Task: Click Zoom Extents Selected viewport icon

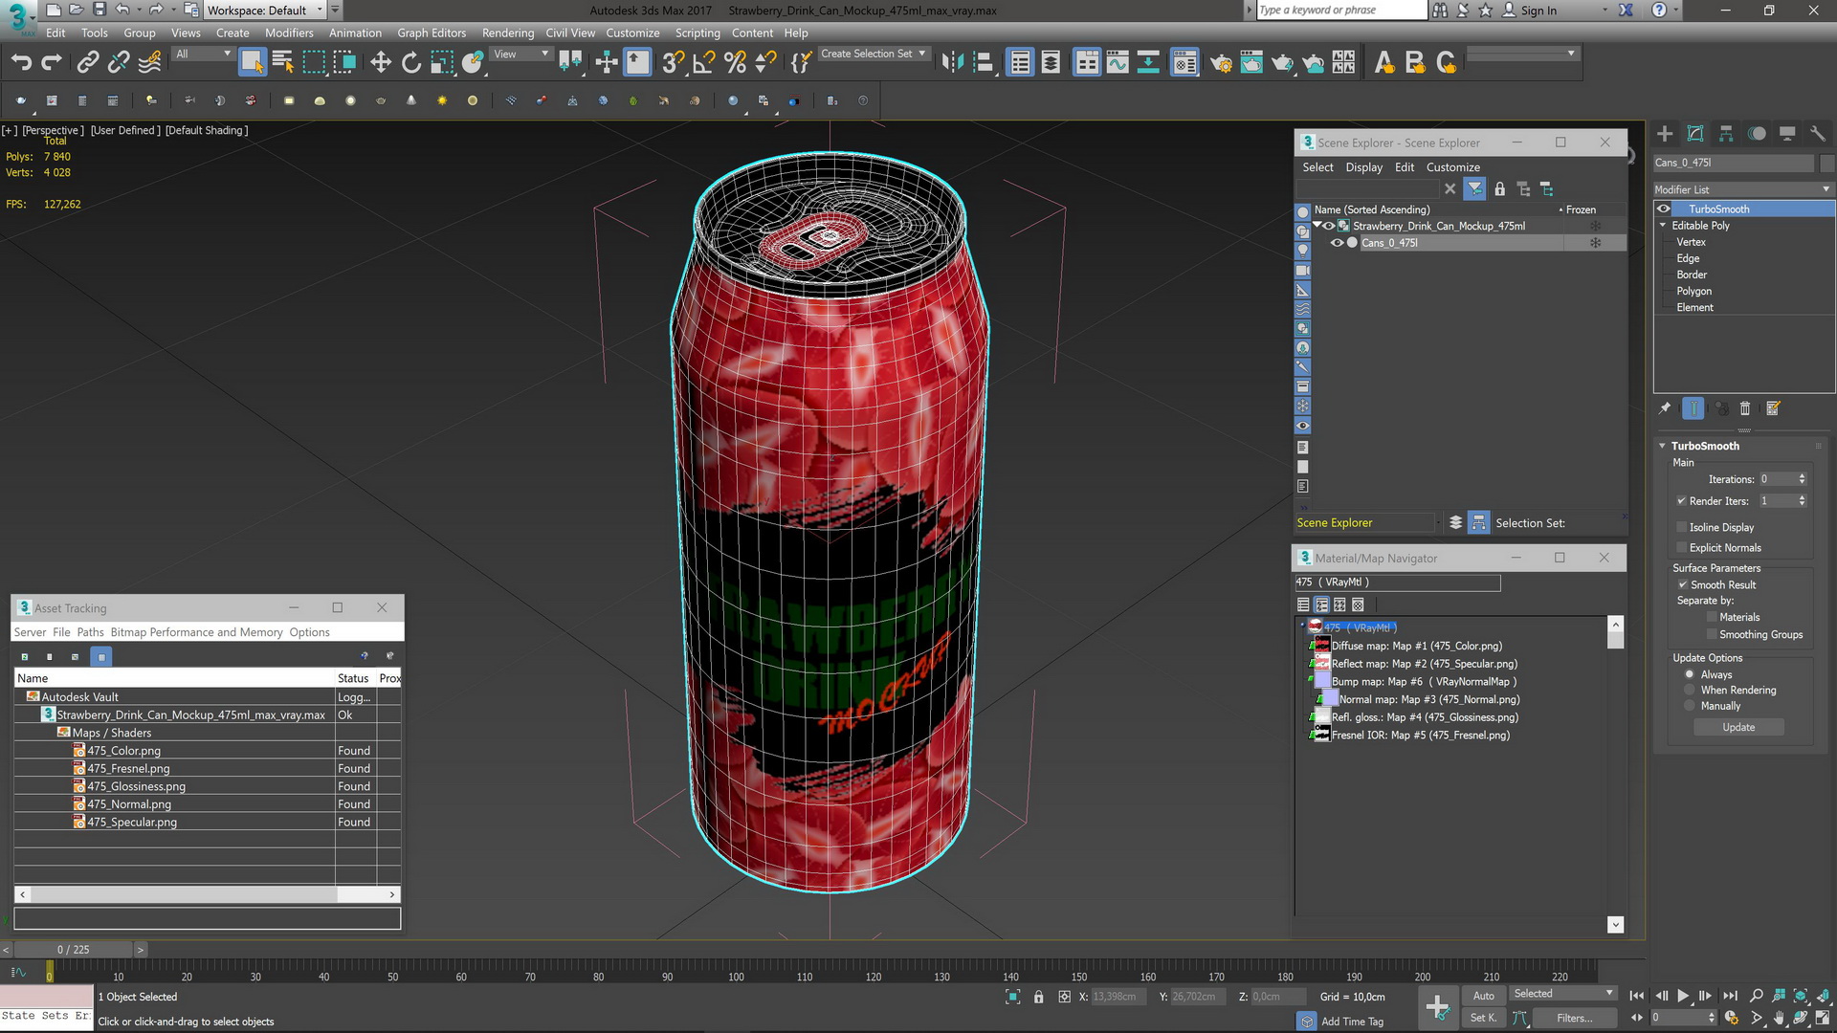Action: (x=1801, y=996)
